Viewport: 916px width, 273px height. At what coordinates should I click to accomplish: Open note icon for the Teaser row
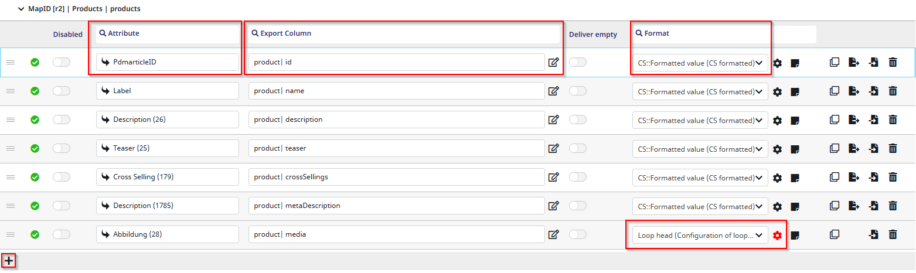[x=795, y=149]
